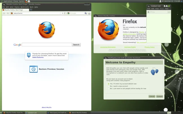
Task: Click the Firefox launcher icon in top panel
Action: [26, 1]
